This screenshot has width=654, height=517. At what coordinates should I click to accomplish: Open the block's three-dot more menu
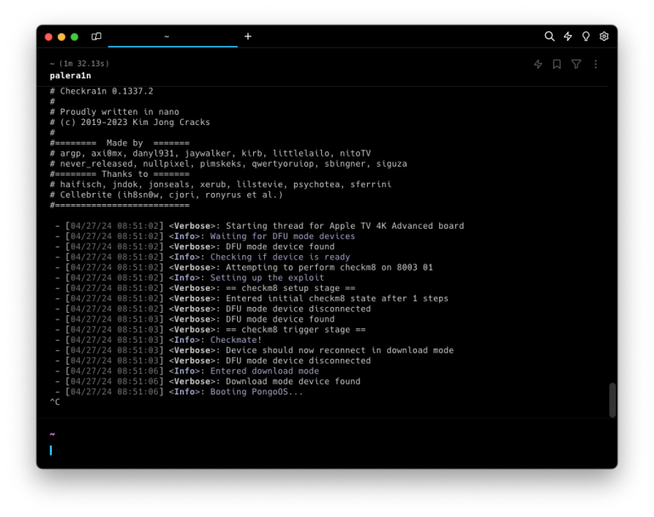coord(595,64)
